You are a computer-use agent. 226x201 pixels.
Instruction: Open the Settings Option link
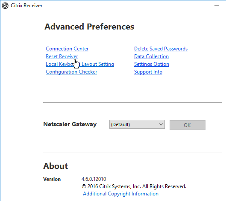tap(152, 64)
